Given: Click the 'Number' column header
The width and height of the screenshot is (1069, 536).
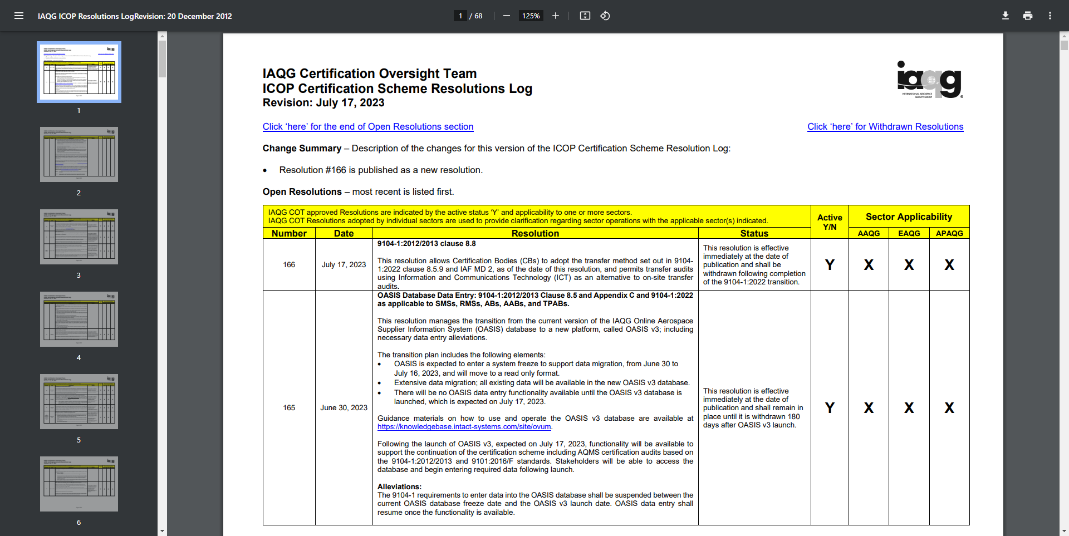Looking at the screenshot, I should tap(289, 233).
